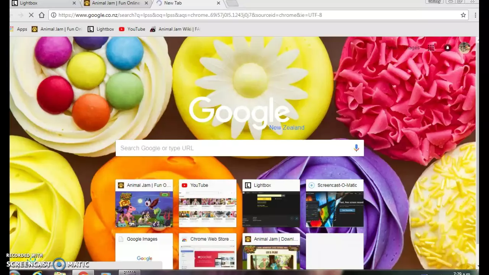Open the YouTube bookmark in bookmarks bar
489x275 pixels.
tap(132, 29)
